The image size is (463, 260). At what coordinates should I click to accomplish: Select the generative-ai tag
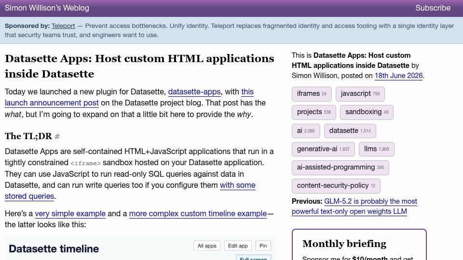pyautogui.click(x=323, y=149)
